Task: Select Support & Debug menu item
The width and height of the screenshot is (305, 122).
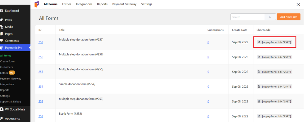Action: [x=10, y=102]
